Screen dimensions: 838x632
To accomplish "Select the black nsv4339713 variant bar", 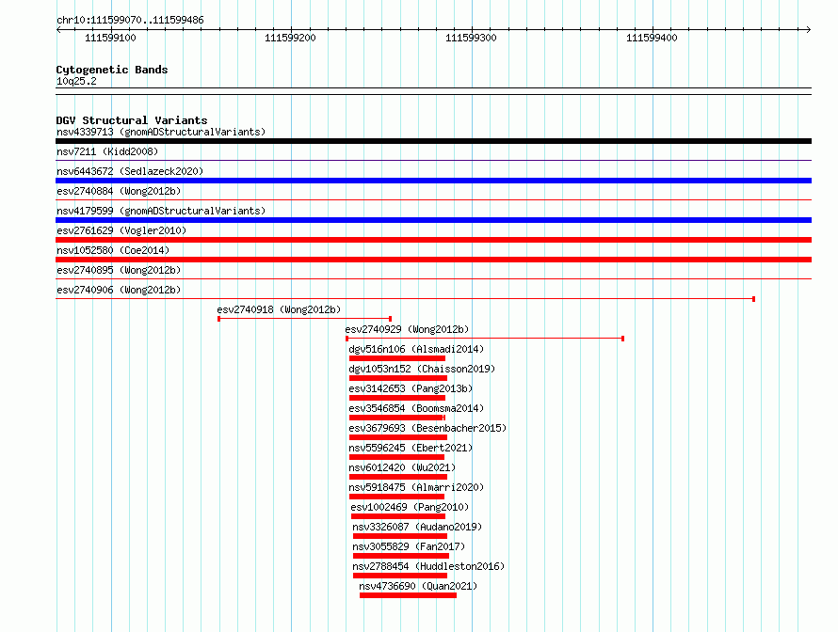I will [x=433, y=141].
